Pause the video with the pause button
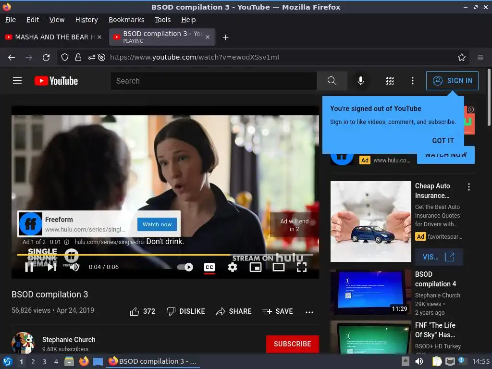492x369 pixels. click(x=29, y=267)
